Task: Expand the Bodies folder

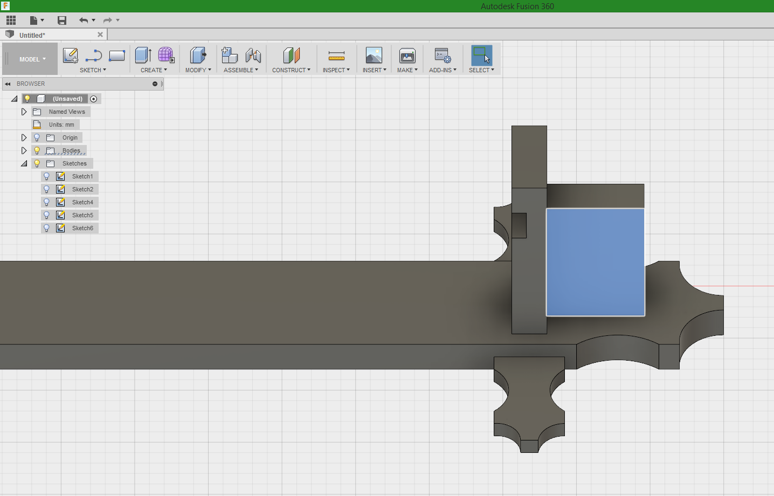Action: click(24, 150)
